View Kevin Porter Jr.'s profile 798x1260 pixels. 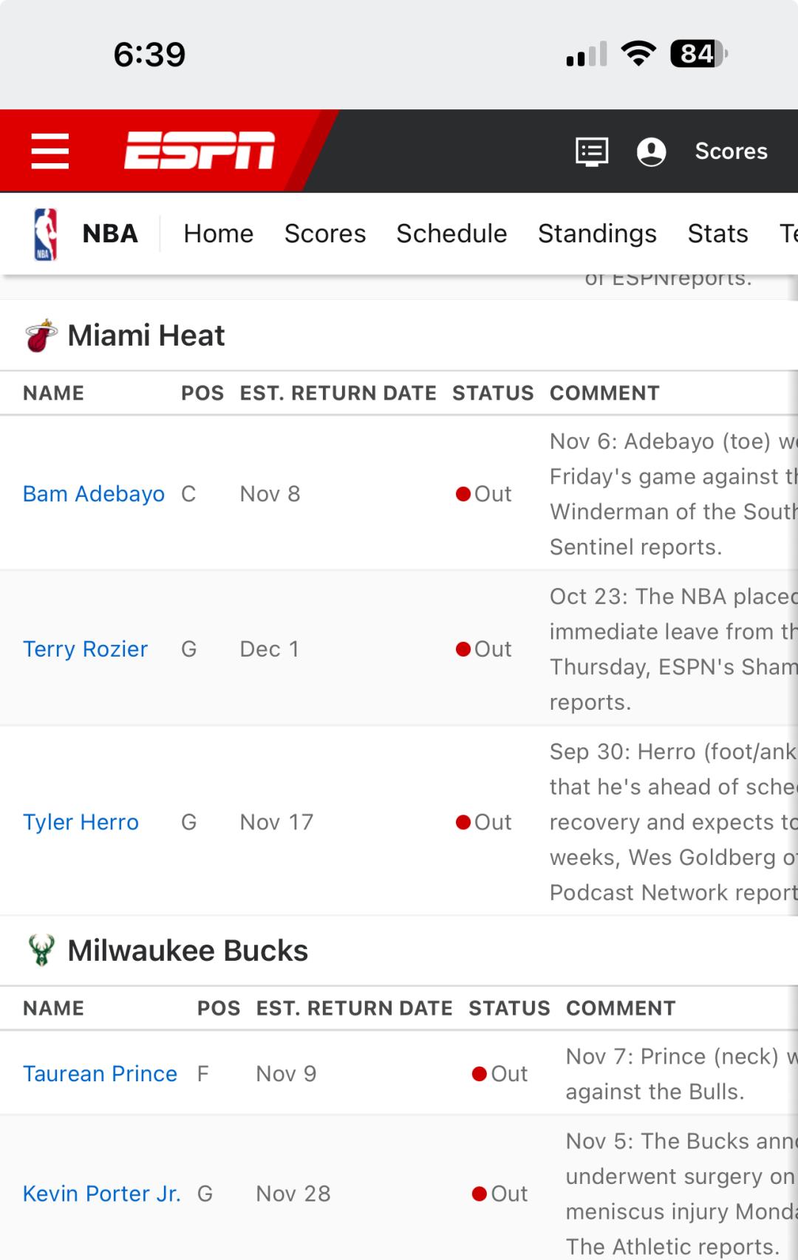101,1194
